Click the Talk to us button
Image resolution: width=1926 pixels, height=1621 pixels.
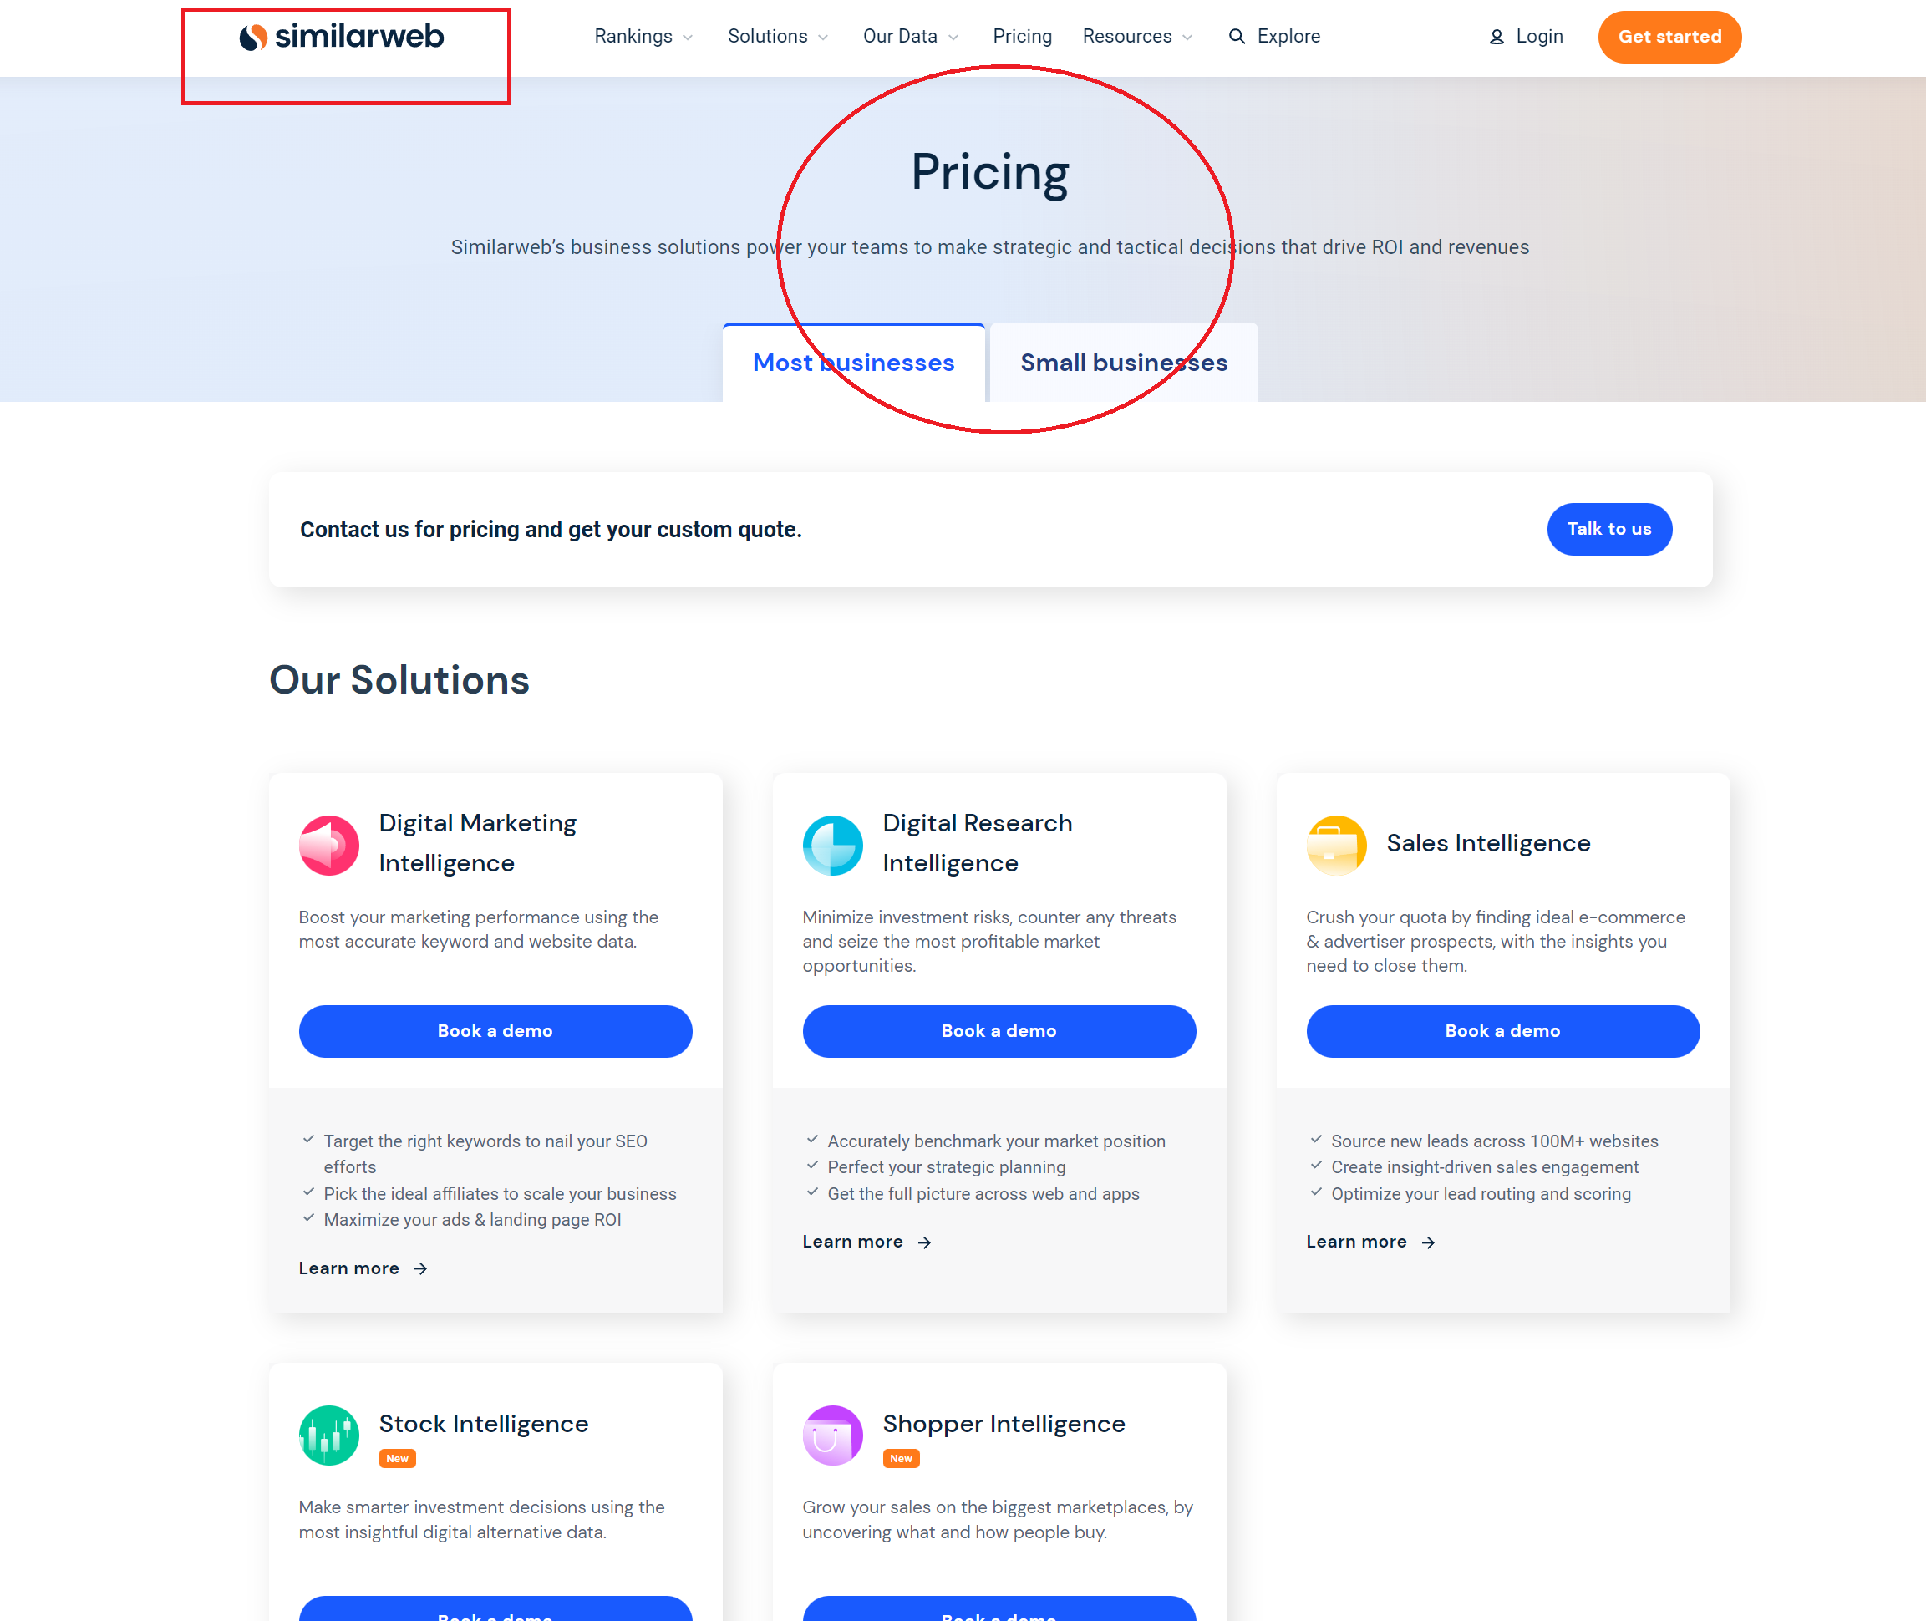pyautogui.click(x=1608, y=528)
